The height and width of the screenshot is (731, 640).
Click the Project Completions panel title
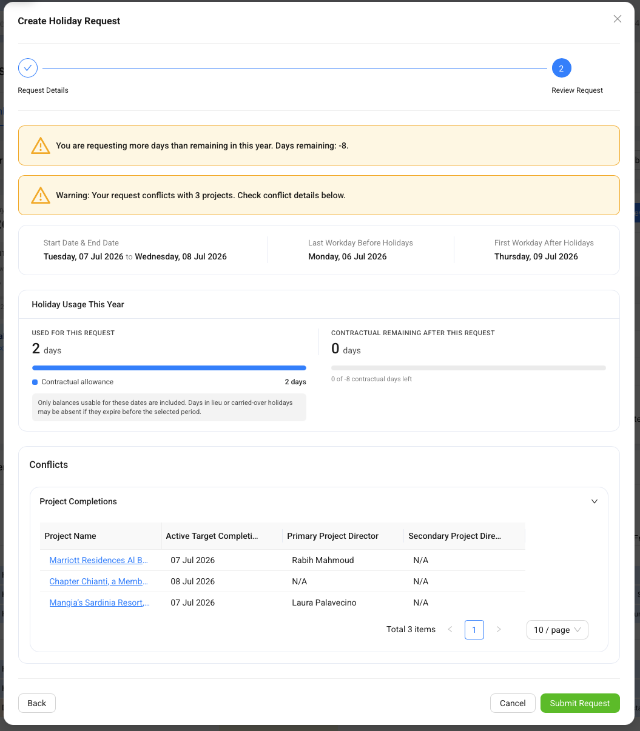pyautogui.click(x=78, y=501)
